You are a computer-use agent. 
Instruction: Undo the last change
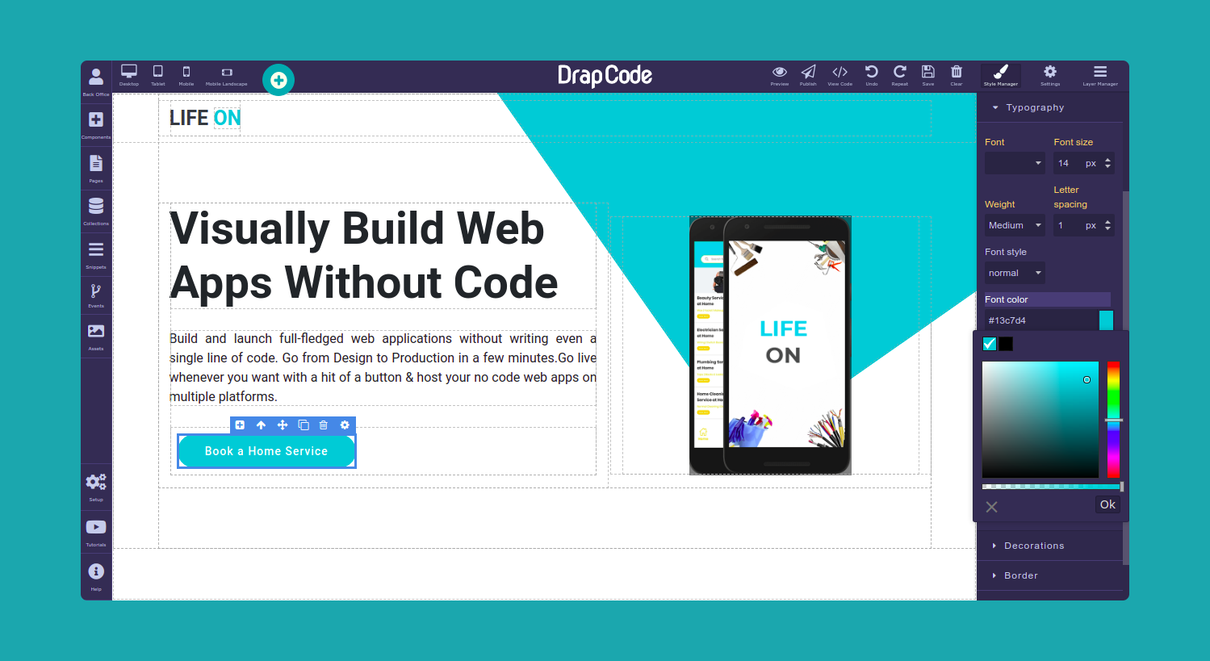pos(871,76)
